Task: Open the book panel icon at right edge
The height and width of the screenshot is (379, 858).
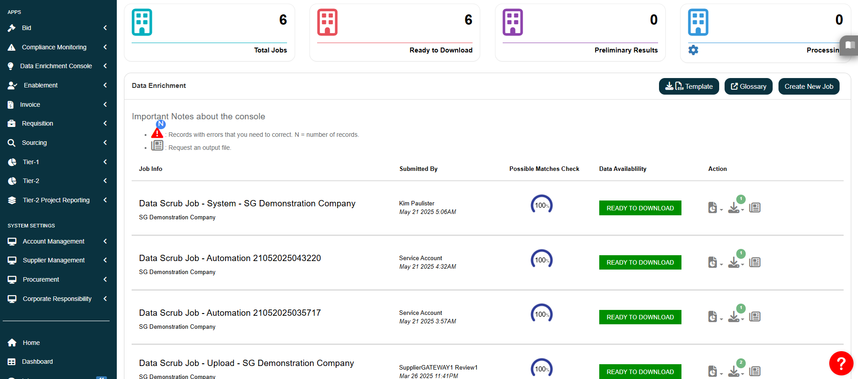Action: coord(849,45)
